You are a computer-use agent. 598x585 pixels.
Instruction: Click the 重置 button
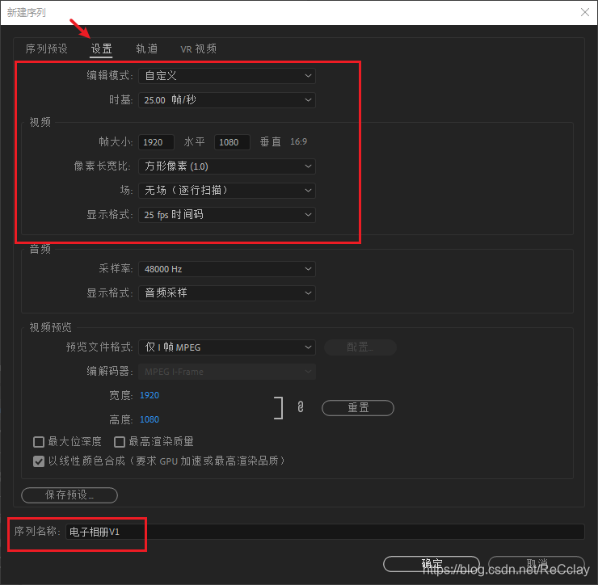pos(358,408)
